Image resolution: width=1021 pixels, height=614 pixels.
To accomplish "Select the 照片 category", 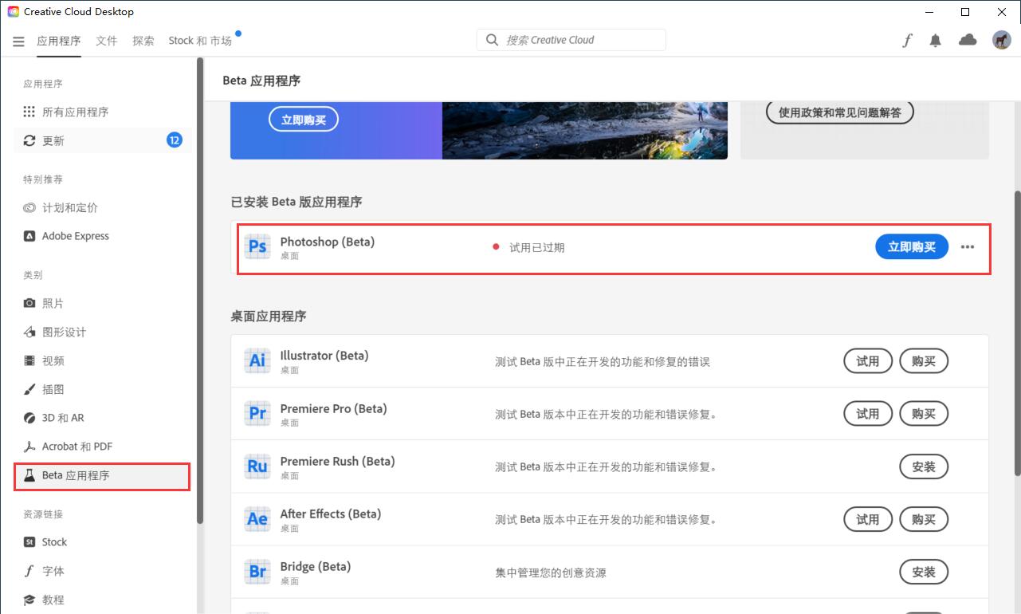I will (x=102, y=304).
